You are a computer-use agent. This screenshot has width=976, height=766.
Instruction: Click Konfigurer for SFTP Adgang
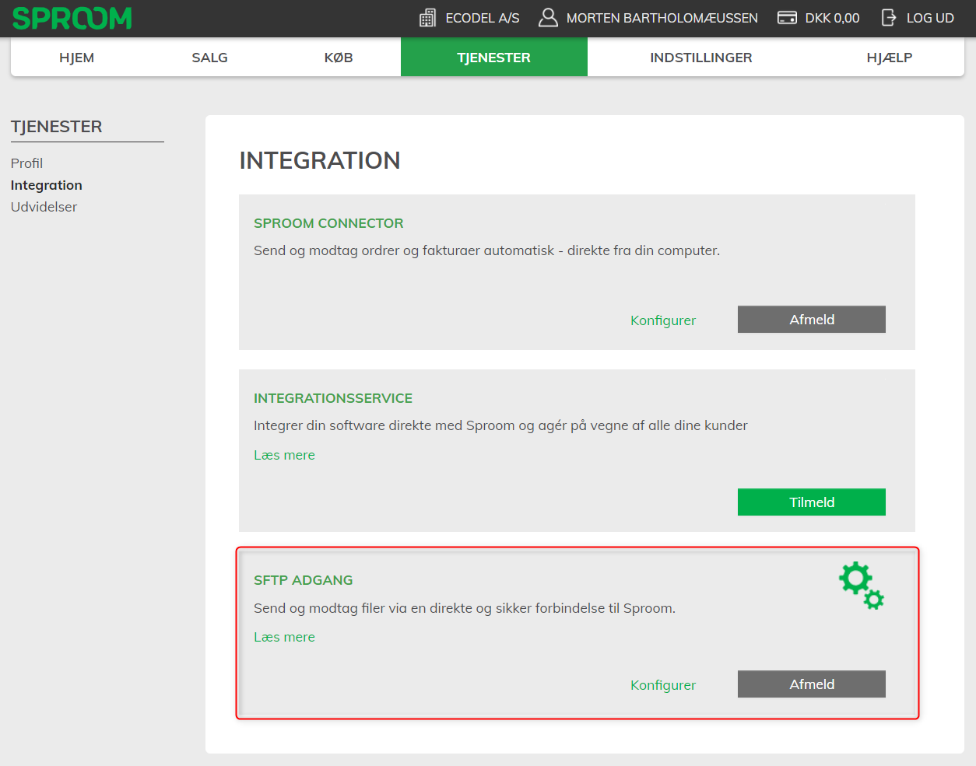663,685
